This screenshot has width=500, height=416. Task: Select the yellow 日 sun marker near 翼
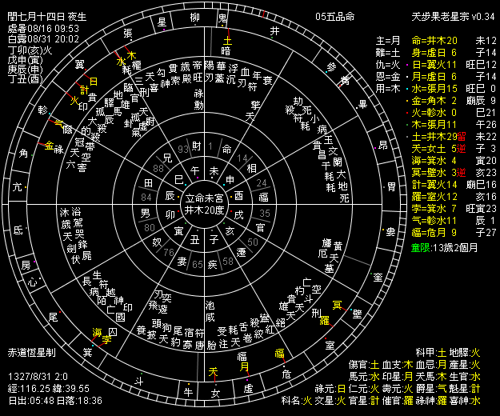click(x=93, y=82)
